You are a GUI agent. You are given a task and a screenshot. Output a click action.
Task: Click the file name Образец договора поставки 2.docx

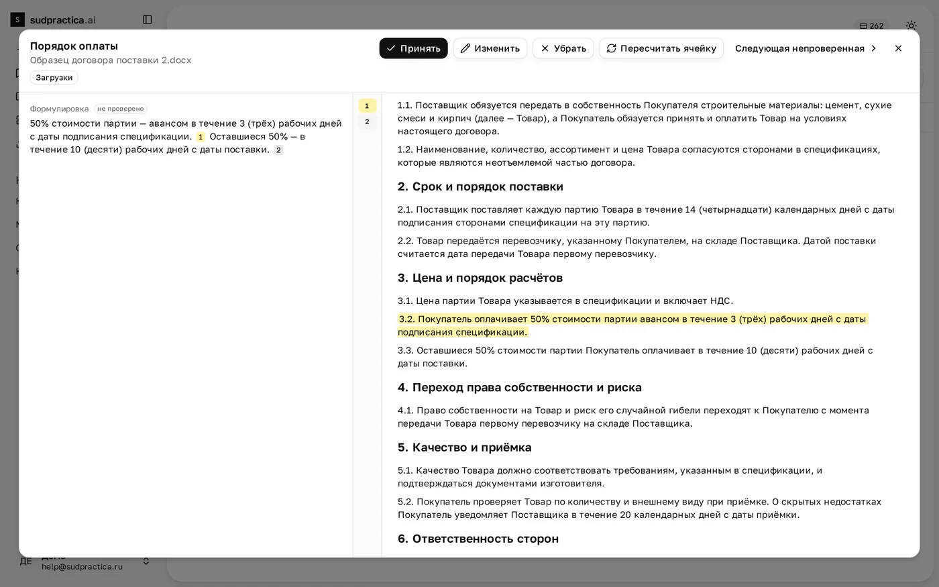pos(111,60)
